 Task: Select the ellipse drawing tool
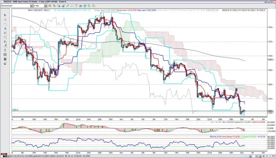[5, 20]
